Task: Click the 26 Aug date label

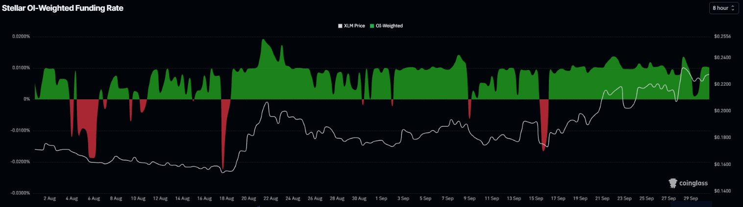Action: click(x=315, y=199)
